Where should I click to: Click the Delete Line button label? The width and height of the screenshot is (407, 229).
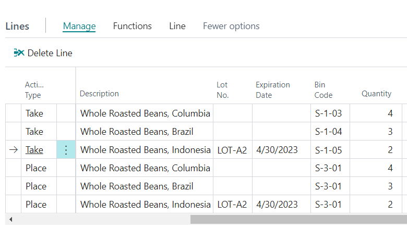[50, 53]
